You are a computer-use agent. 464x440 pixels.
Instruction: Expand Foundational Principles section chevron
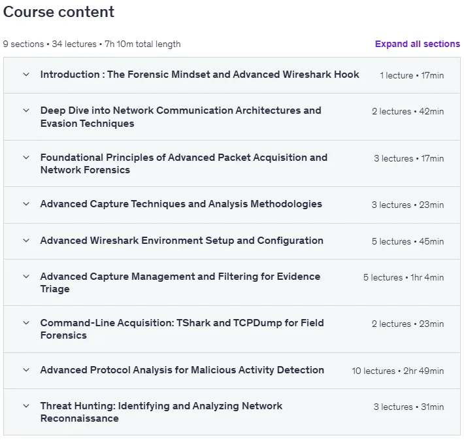click(x=26, y=158)
